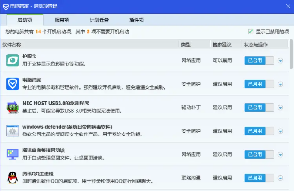Click the 驱动补丁 type cell

pyautogui.click(x=191, y=107)
